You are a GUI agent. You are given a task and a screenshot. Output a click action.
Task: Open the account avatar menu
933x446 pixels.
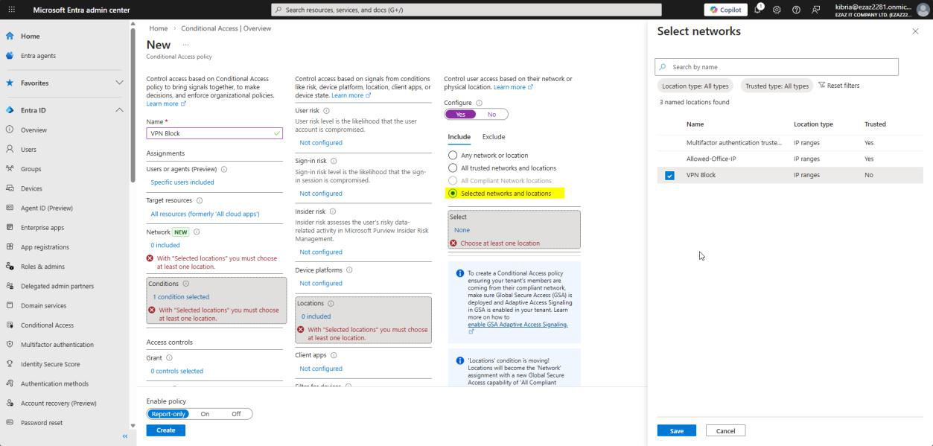point(923,10)
